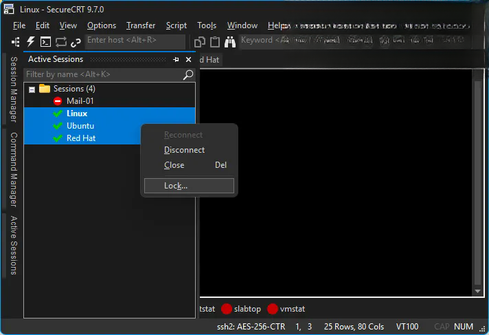This screenshot has height=335, width=489.
Task: Click the terminal scrollbar down arrow
Action: (x=477, y=291)
